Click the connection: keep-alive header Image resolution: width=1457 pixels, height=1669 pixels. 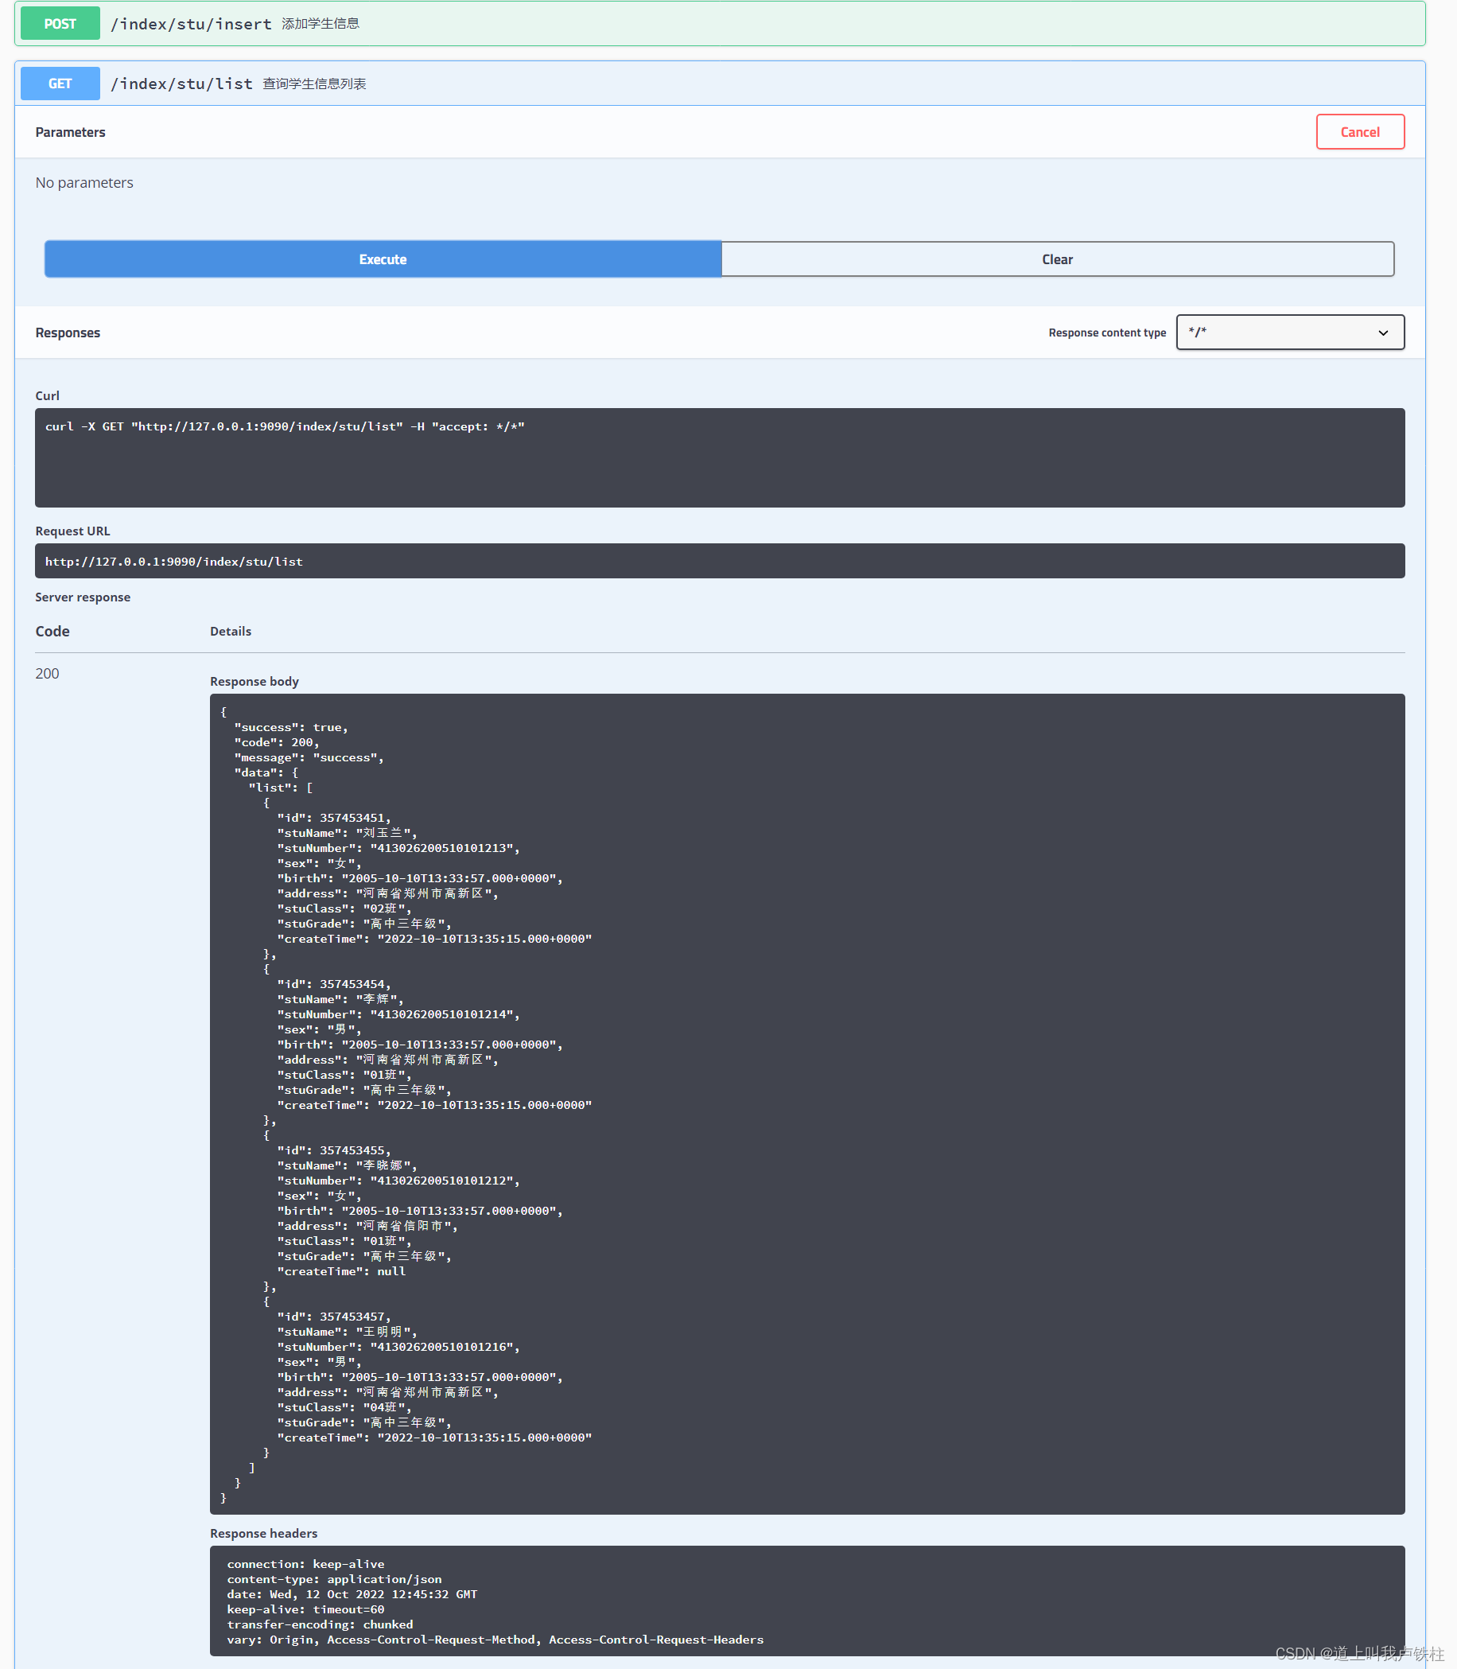click(305, 1564)
